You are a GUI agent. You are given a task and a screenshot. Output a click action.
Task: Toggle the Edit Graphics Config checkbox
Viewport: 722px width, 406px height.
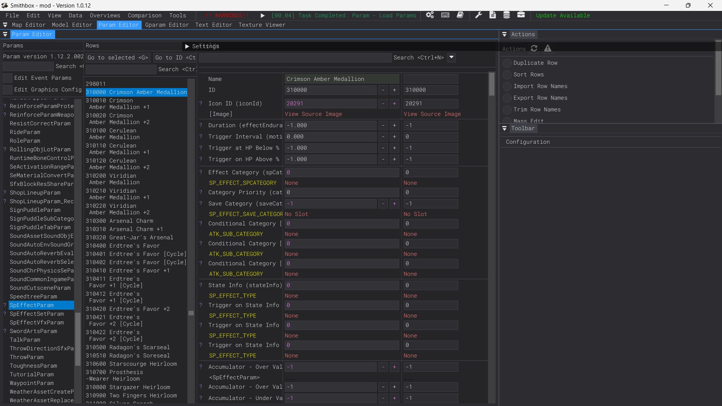coord(8,90)
